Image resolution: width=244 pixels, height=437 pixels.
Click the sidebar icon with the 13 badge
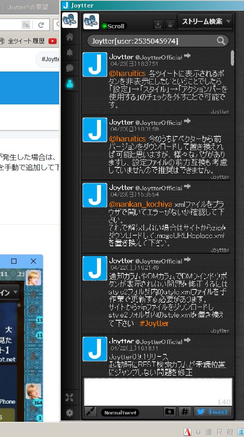click(34, 325)
